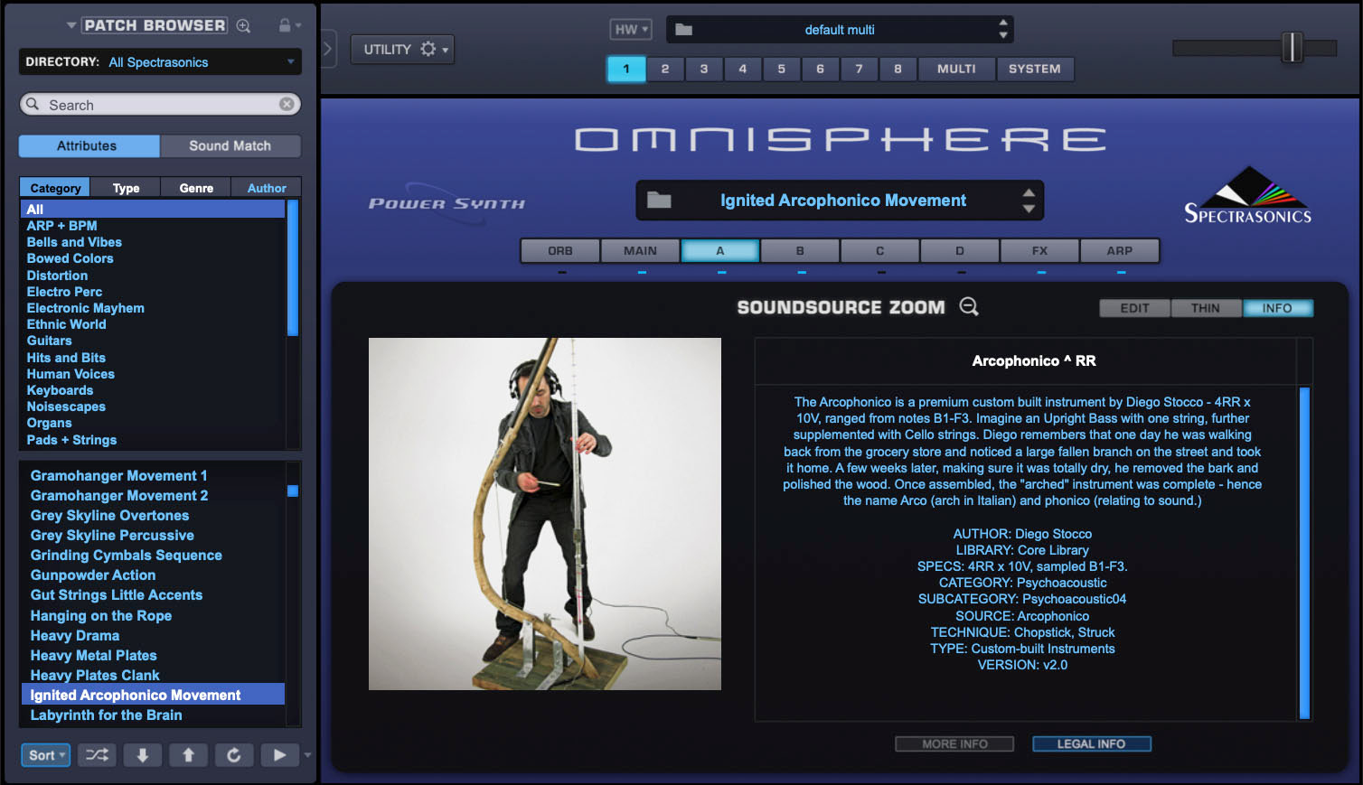Adjust the master volume slider
Screen dimensions: 1363x785
point(1292,47)
